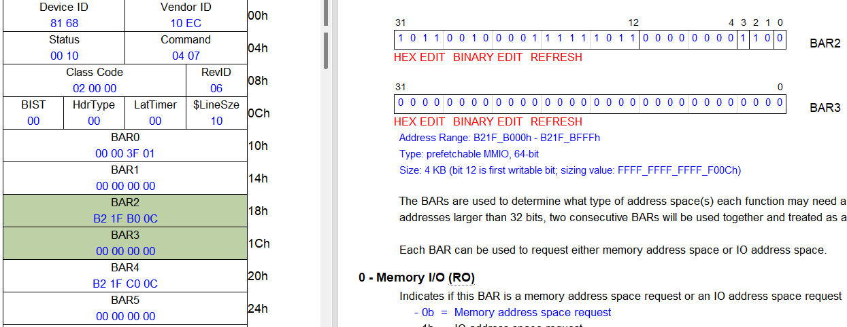Select the Device ID value 81 68
847x327 pixels.
64,23
